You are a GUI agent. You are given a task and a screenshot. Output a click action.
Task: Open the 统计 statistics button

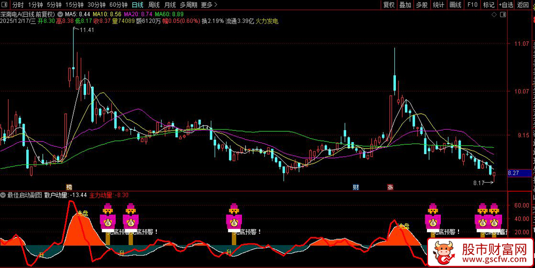(439, 5)
